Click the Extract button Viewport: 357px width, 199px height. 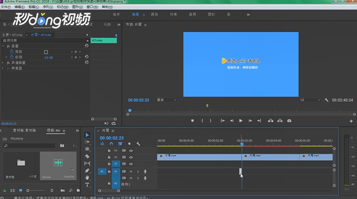pyautogui.click(x=280, y=120)
